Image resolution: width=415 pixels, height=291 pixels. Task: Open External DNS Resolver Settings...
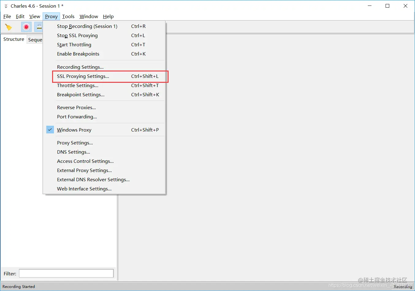coord(104,180)
